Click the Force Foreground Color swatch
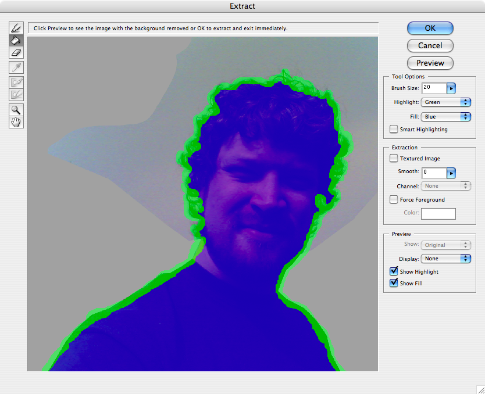 [x=438, y=213]
